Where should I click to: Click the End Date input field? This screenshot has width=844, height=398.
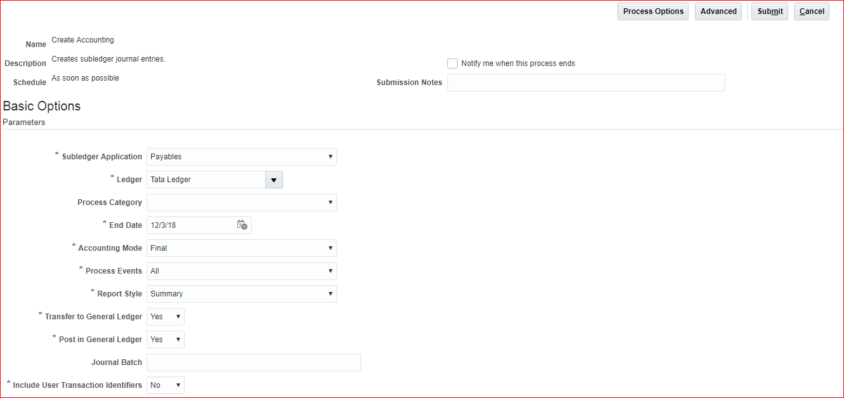click(x=190, y=225)
